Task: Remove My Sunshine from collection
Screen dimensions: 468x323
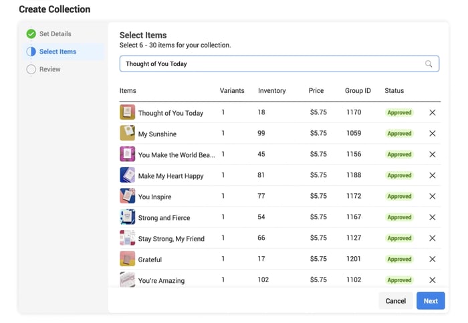Action: click(432, 134)
